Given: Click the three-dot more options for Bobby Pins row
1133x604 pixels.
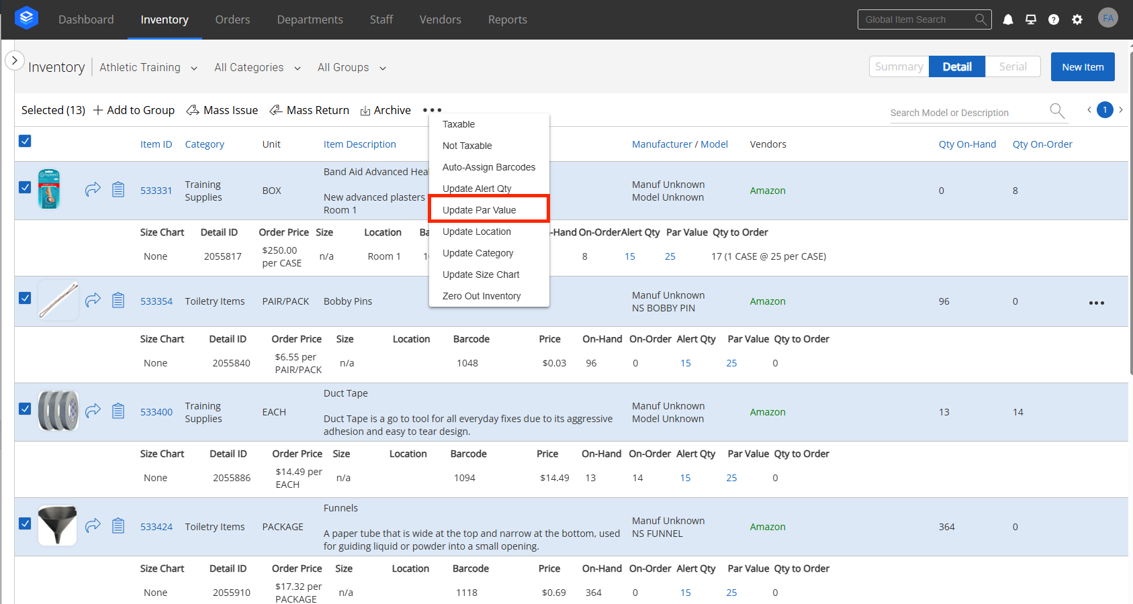Looking at the screenshot, I should click(1096, 303).
